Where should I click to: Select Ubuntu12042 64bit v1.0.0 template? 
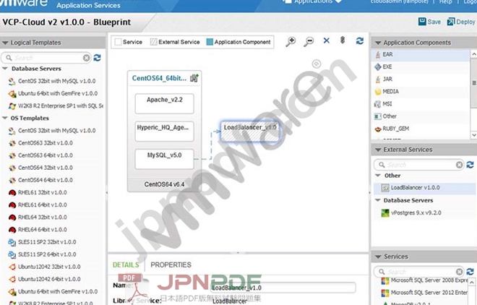click(45, 279)
